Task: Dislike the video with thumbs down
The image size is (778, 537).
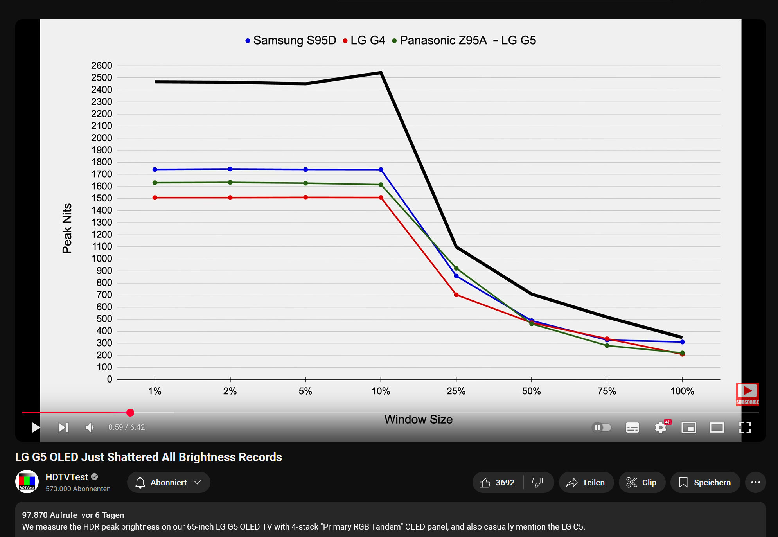Action: [538, 482]
